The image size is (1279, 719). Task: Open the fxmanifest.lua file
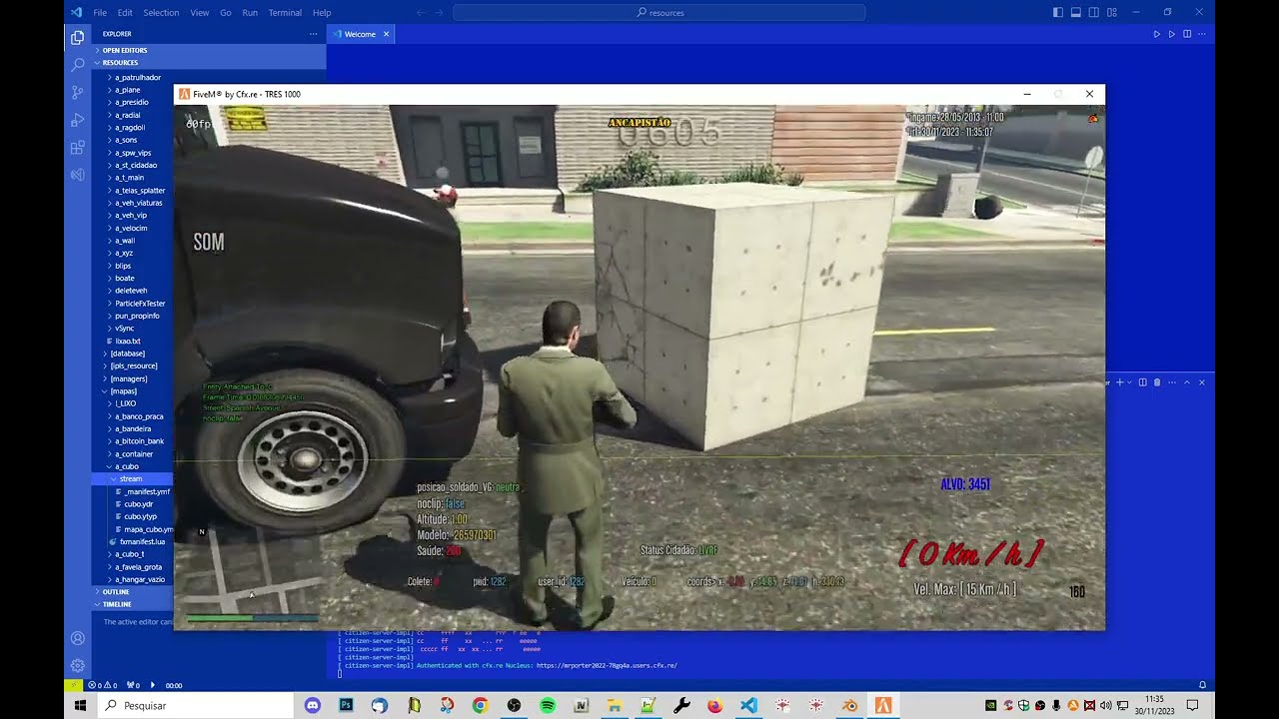pyautogui.click(x=133, y=541)
